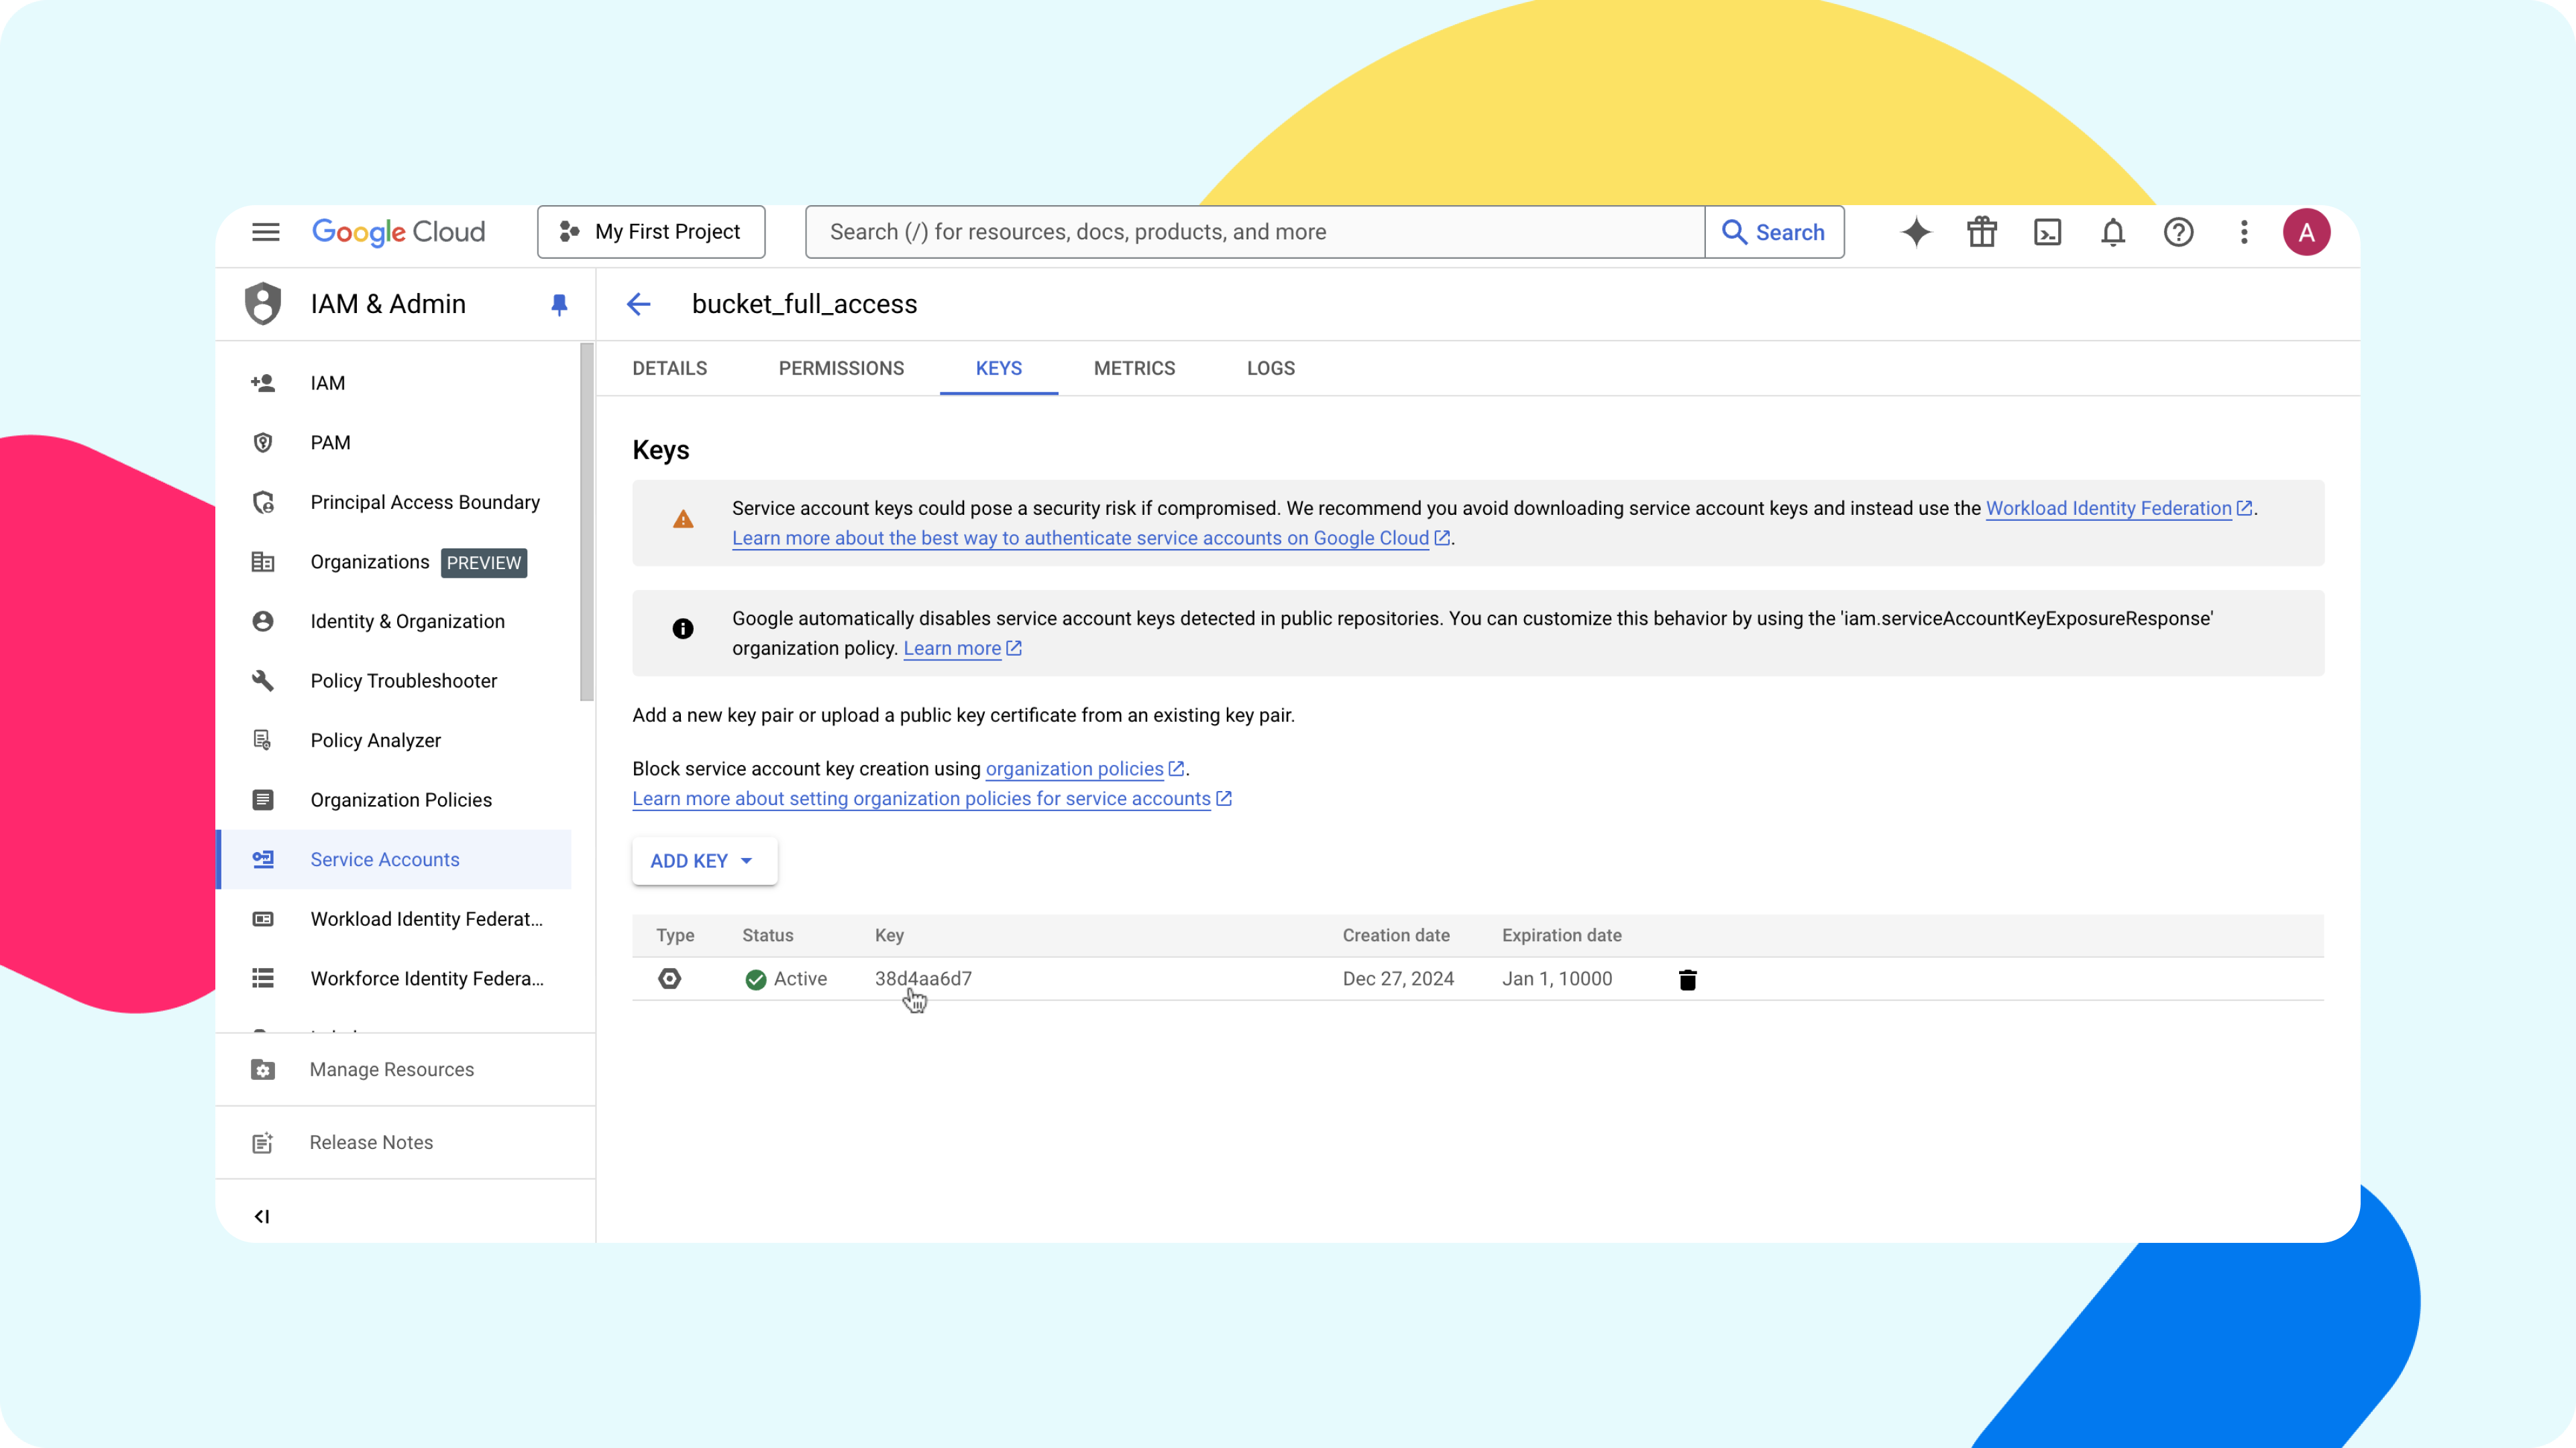2576x1448 pixels.
Task: Click the sidebar vertical scrollbar
Action: (x=586, y=522)
